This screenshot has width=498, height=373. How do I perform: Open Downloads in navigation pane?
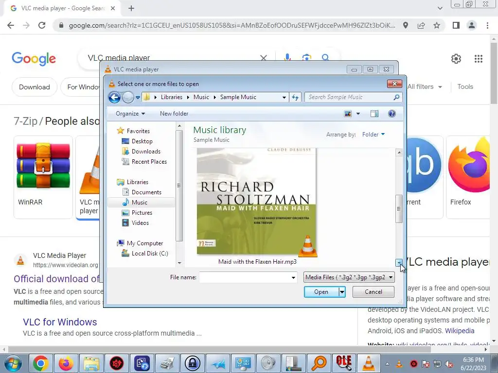click(x=146, y=152)
